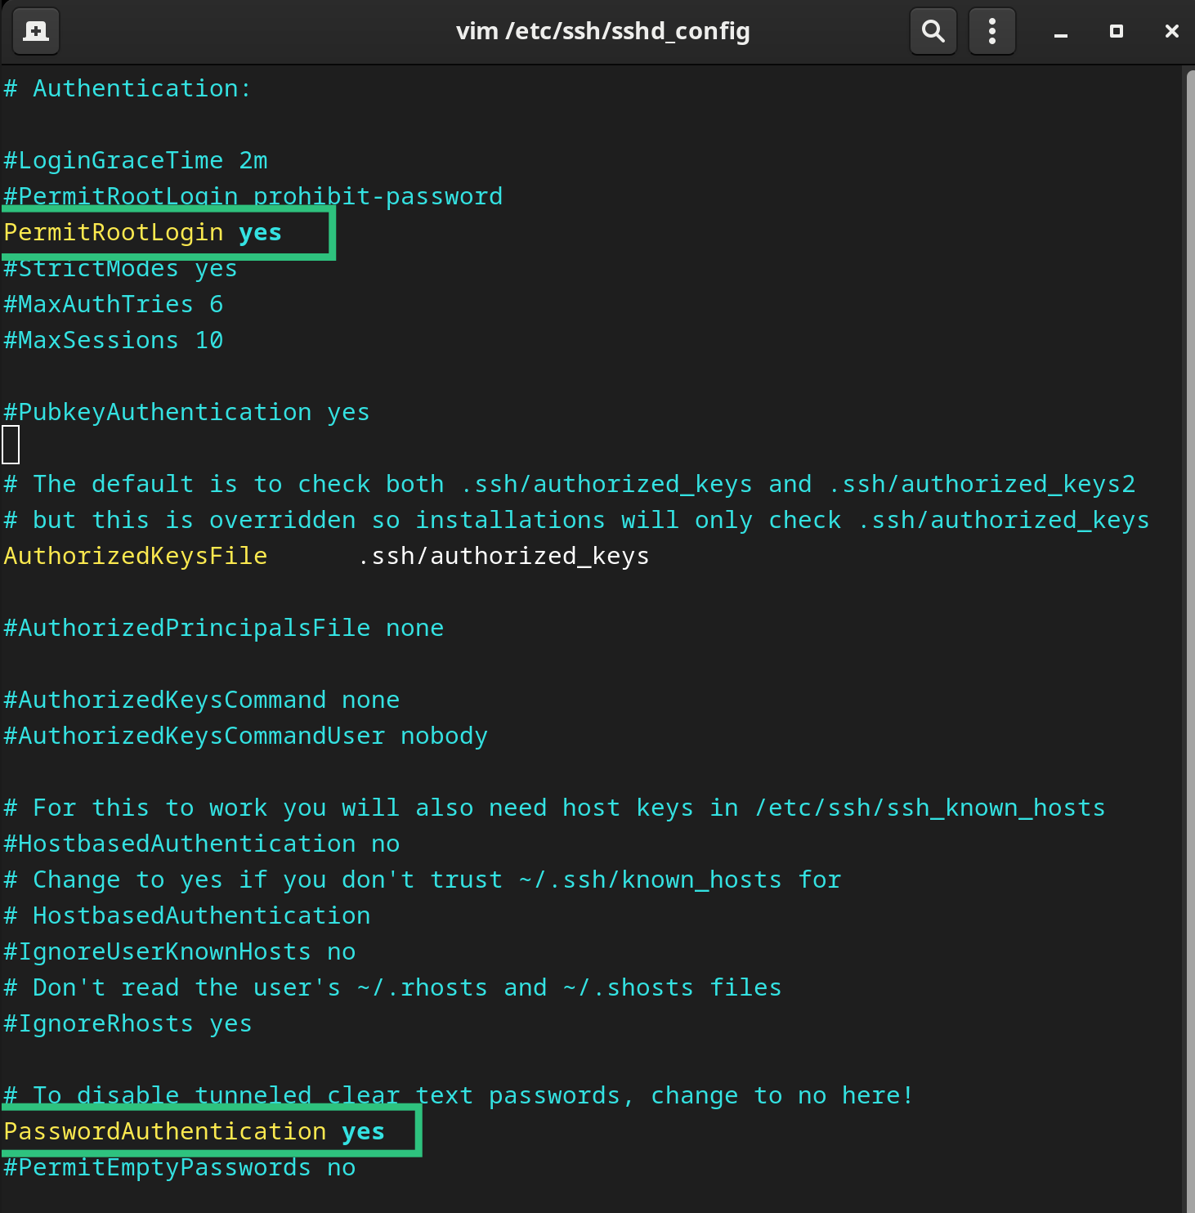Click the #PubkeyAuthentication yes line
This screenshot has width=1195, height=1213.
[186, 411]
